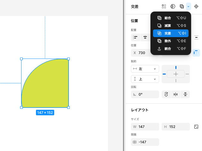Open the horizontal constraint 左 dropdown
Image resolution: width=202 pixels, height=151 pixels.
pos(145,69)
